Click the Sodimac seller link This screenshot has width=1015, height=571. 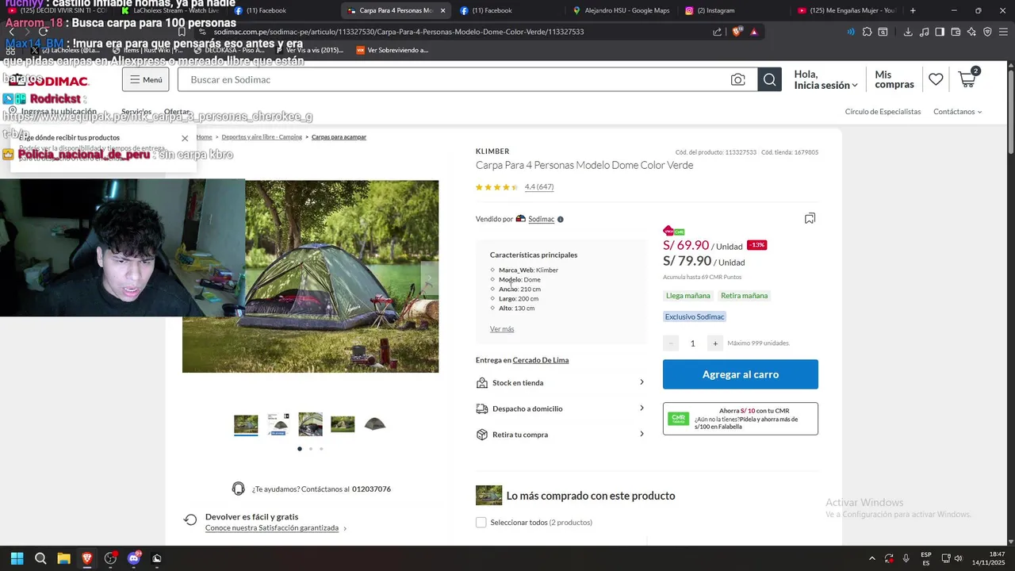(x=542, y=219)
